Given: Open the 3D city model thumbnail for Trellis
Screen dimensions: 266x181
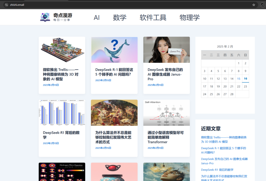Looking at the screenshot, I should (x=62, y=50).
